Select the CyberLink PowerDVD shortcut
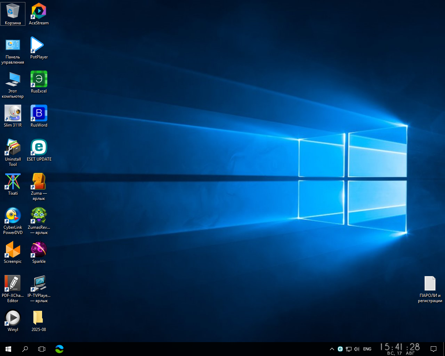Viewport: 445px width, 356px height. pyautogui.click(x=13, y=221)
